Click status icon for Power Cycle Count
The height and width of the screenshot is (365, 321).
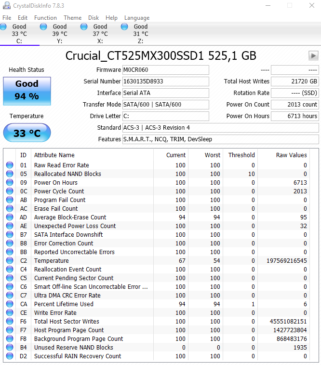click(10, 191)
